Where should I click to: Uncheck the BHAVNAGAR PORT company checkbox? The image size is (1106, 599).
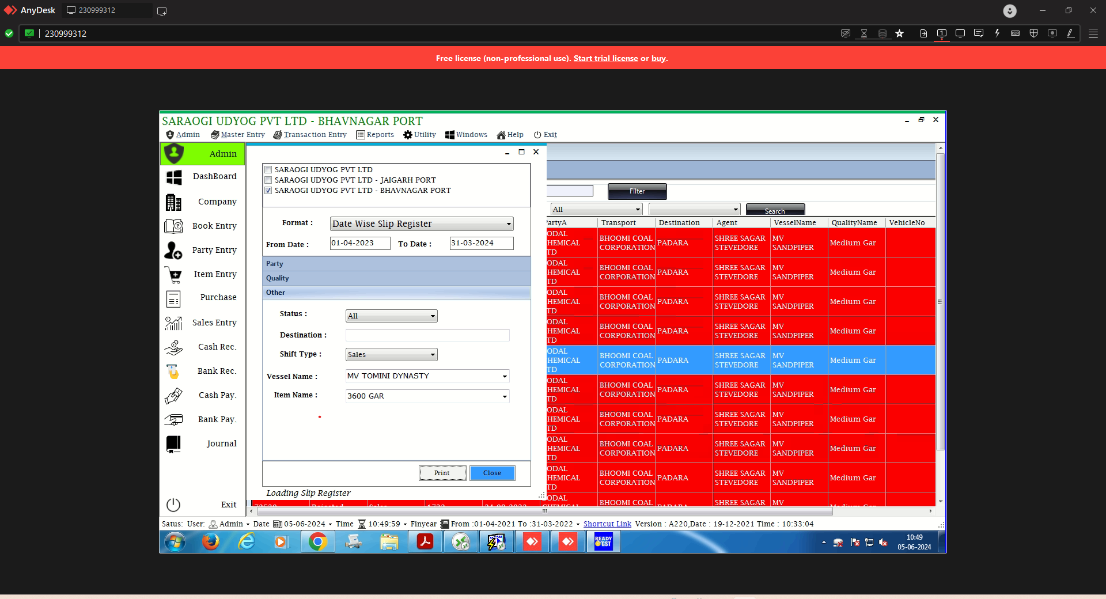pyautogui.click(x=268, y=191)
